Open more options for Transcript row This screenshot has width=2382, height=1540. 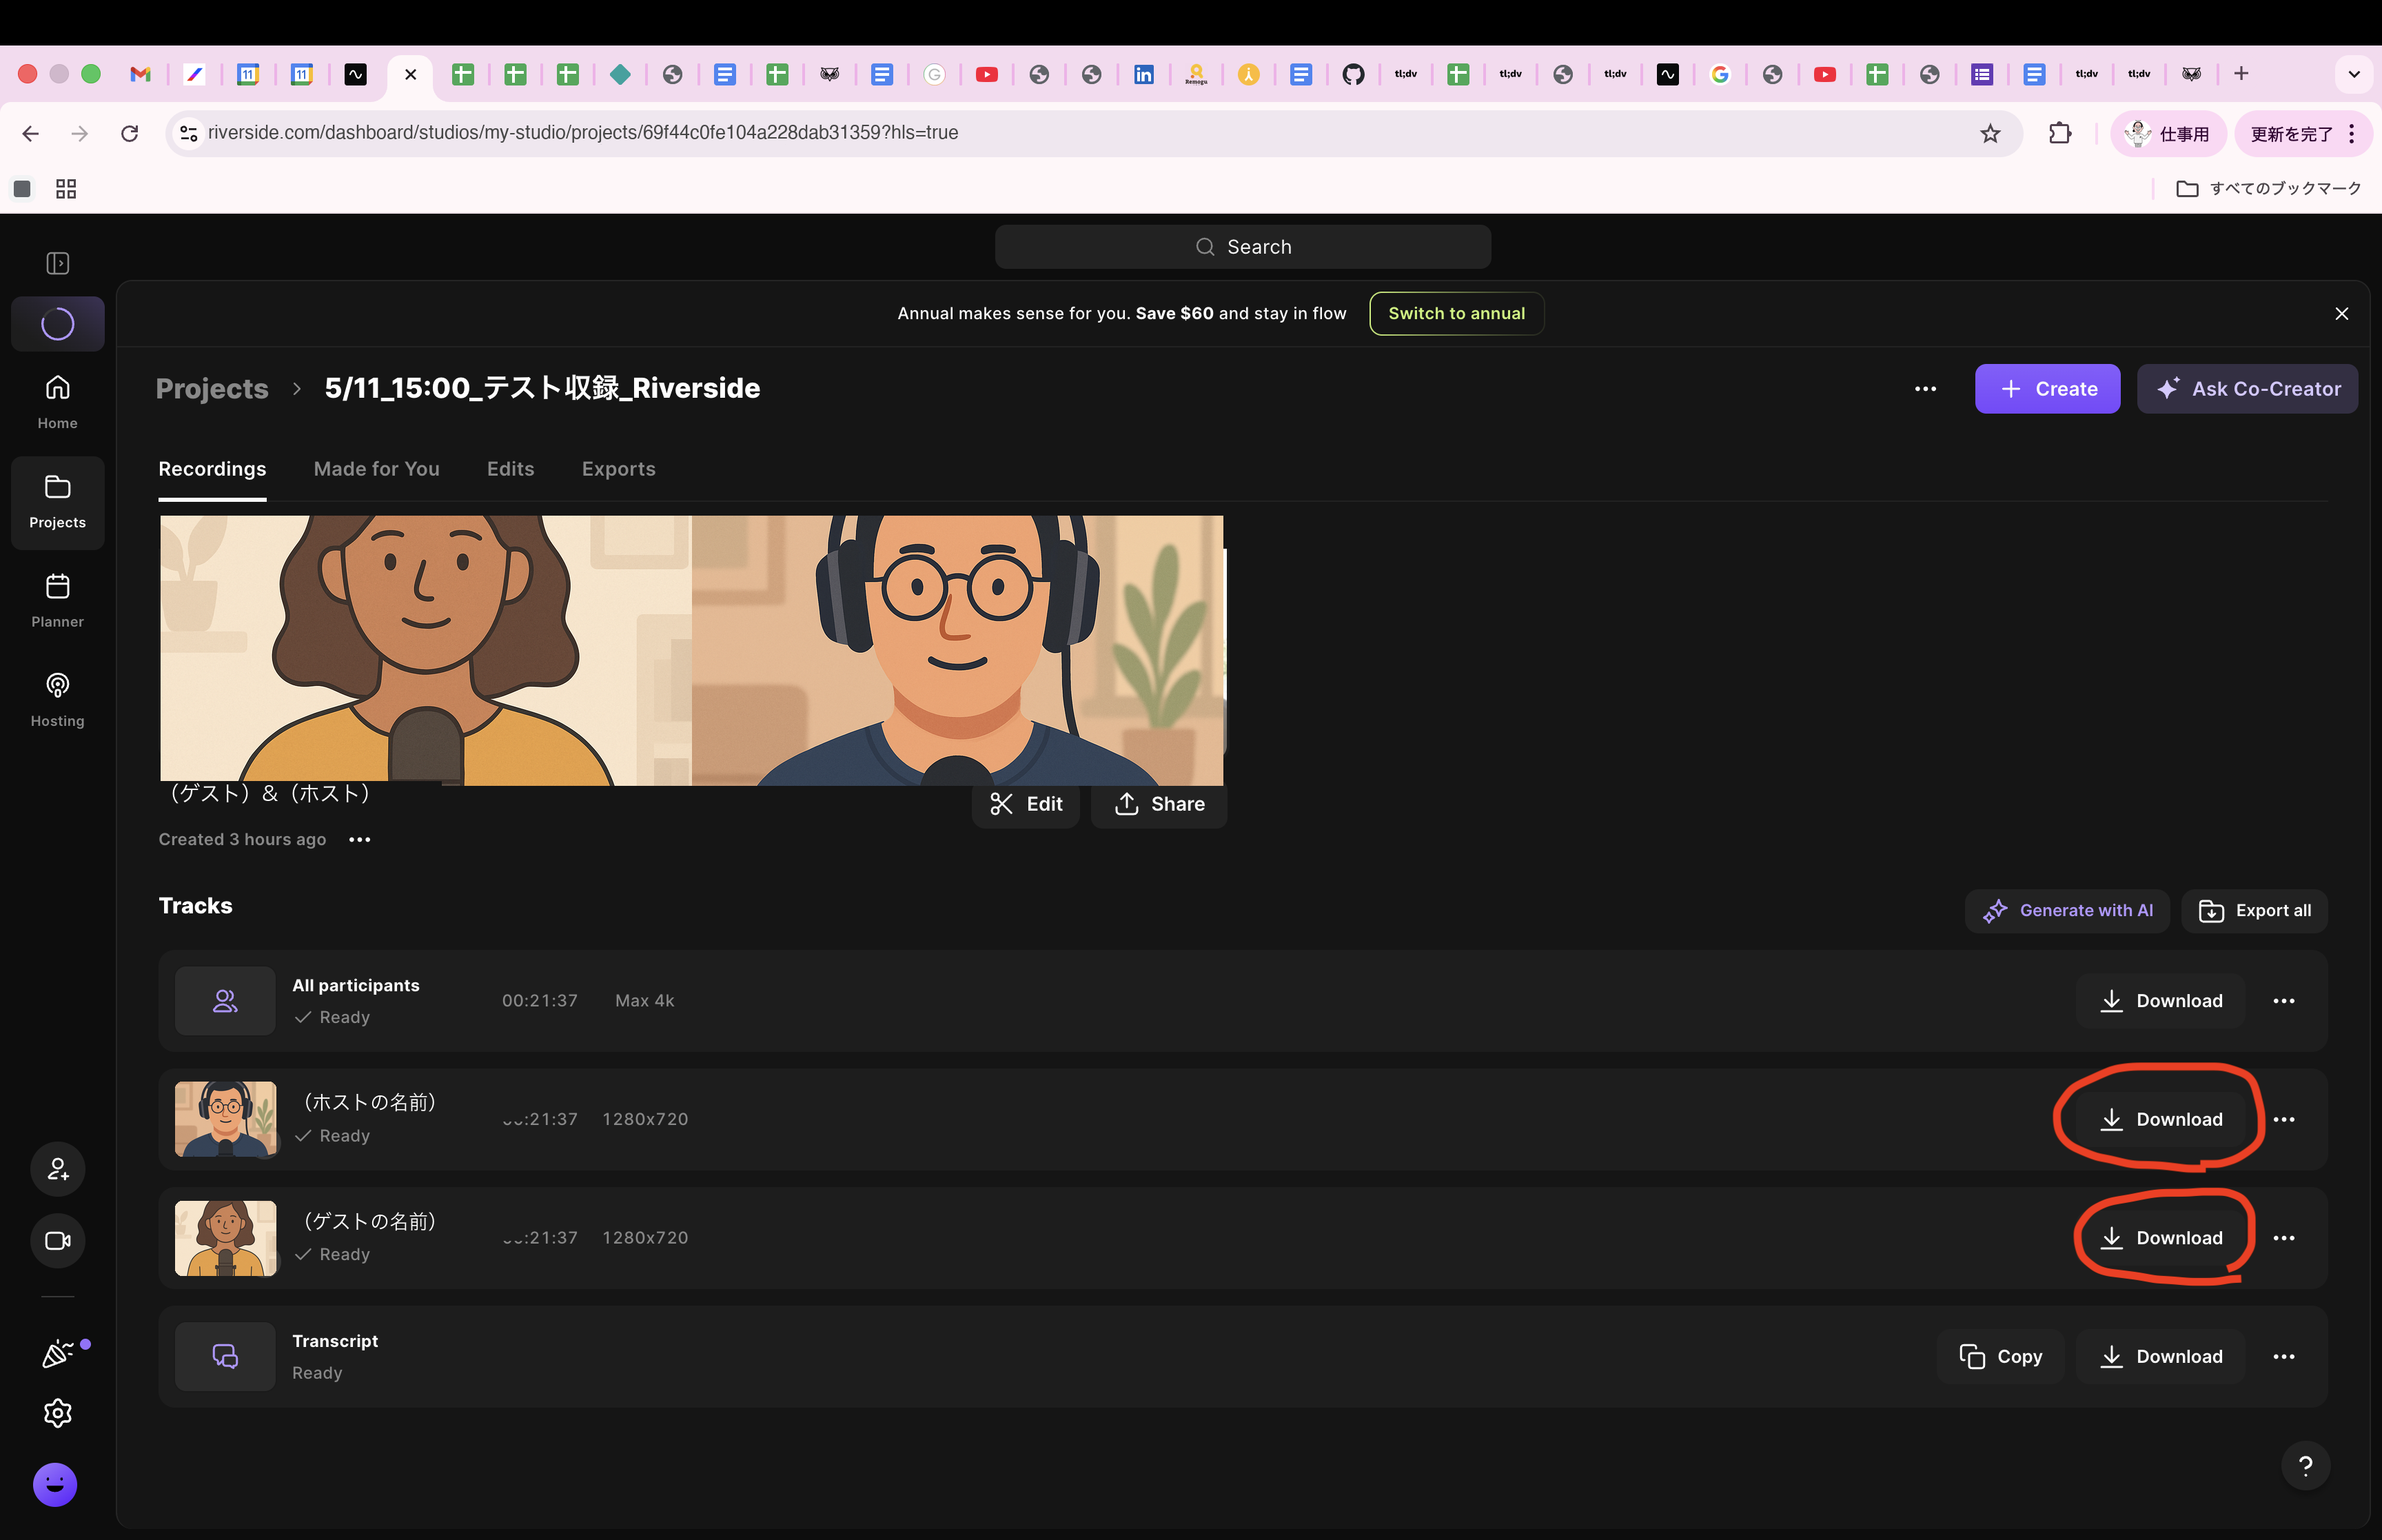[2284, 1357]
